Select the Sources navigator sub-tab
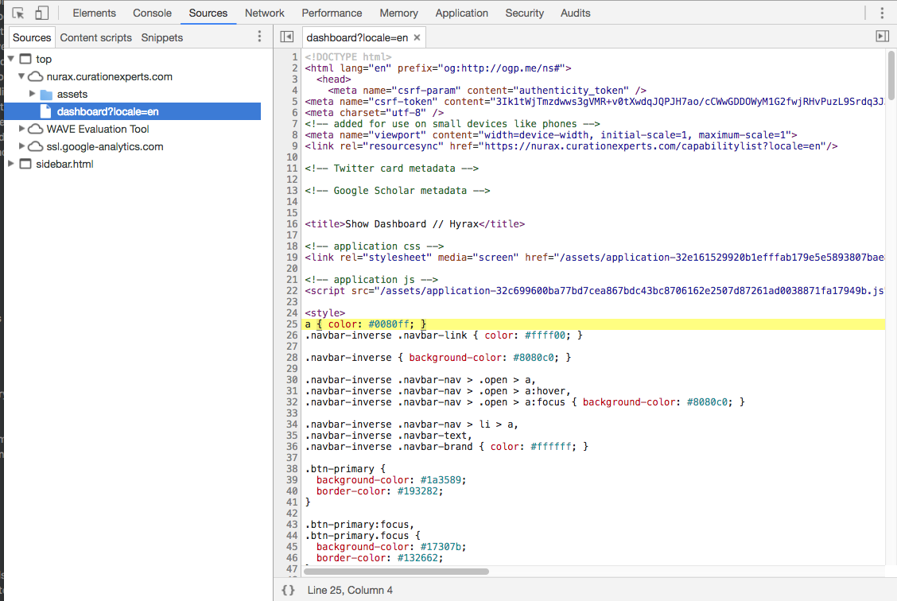897x601 pixels. pos(32,37)
